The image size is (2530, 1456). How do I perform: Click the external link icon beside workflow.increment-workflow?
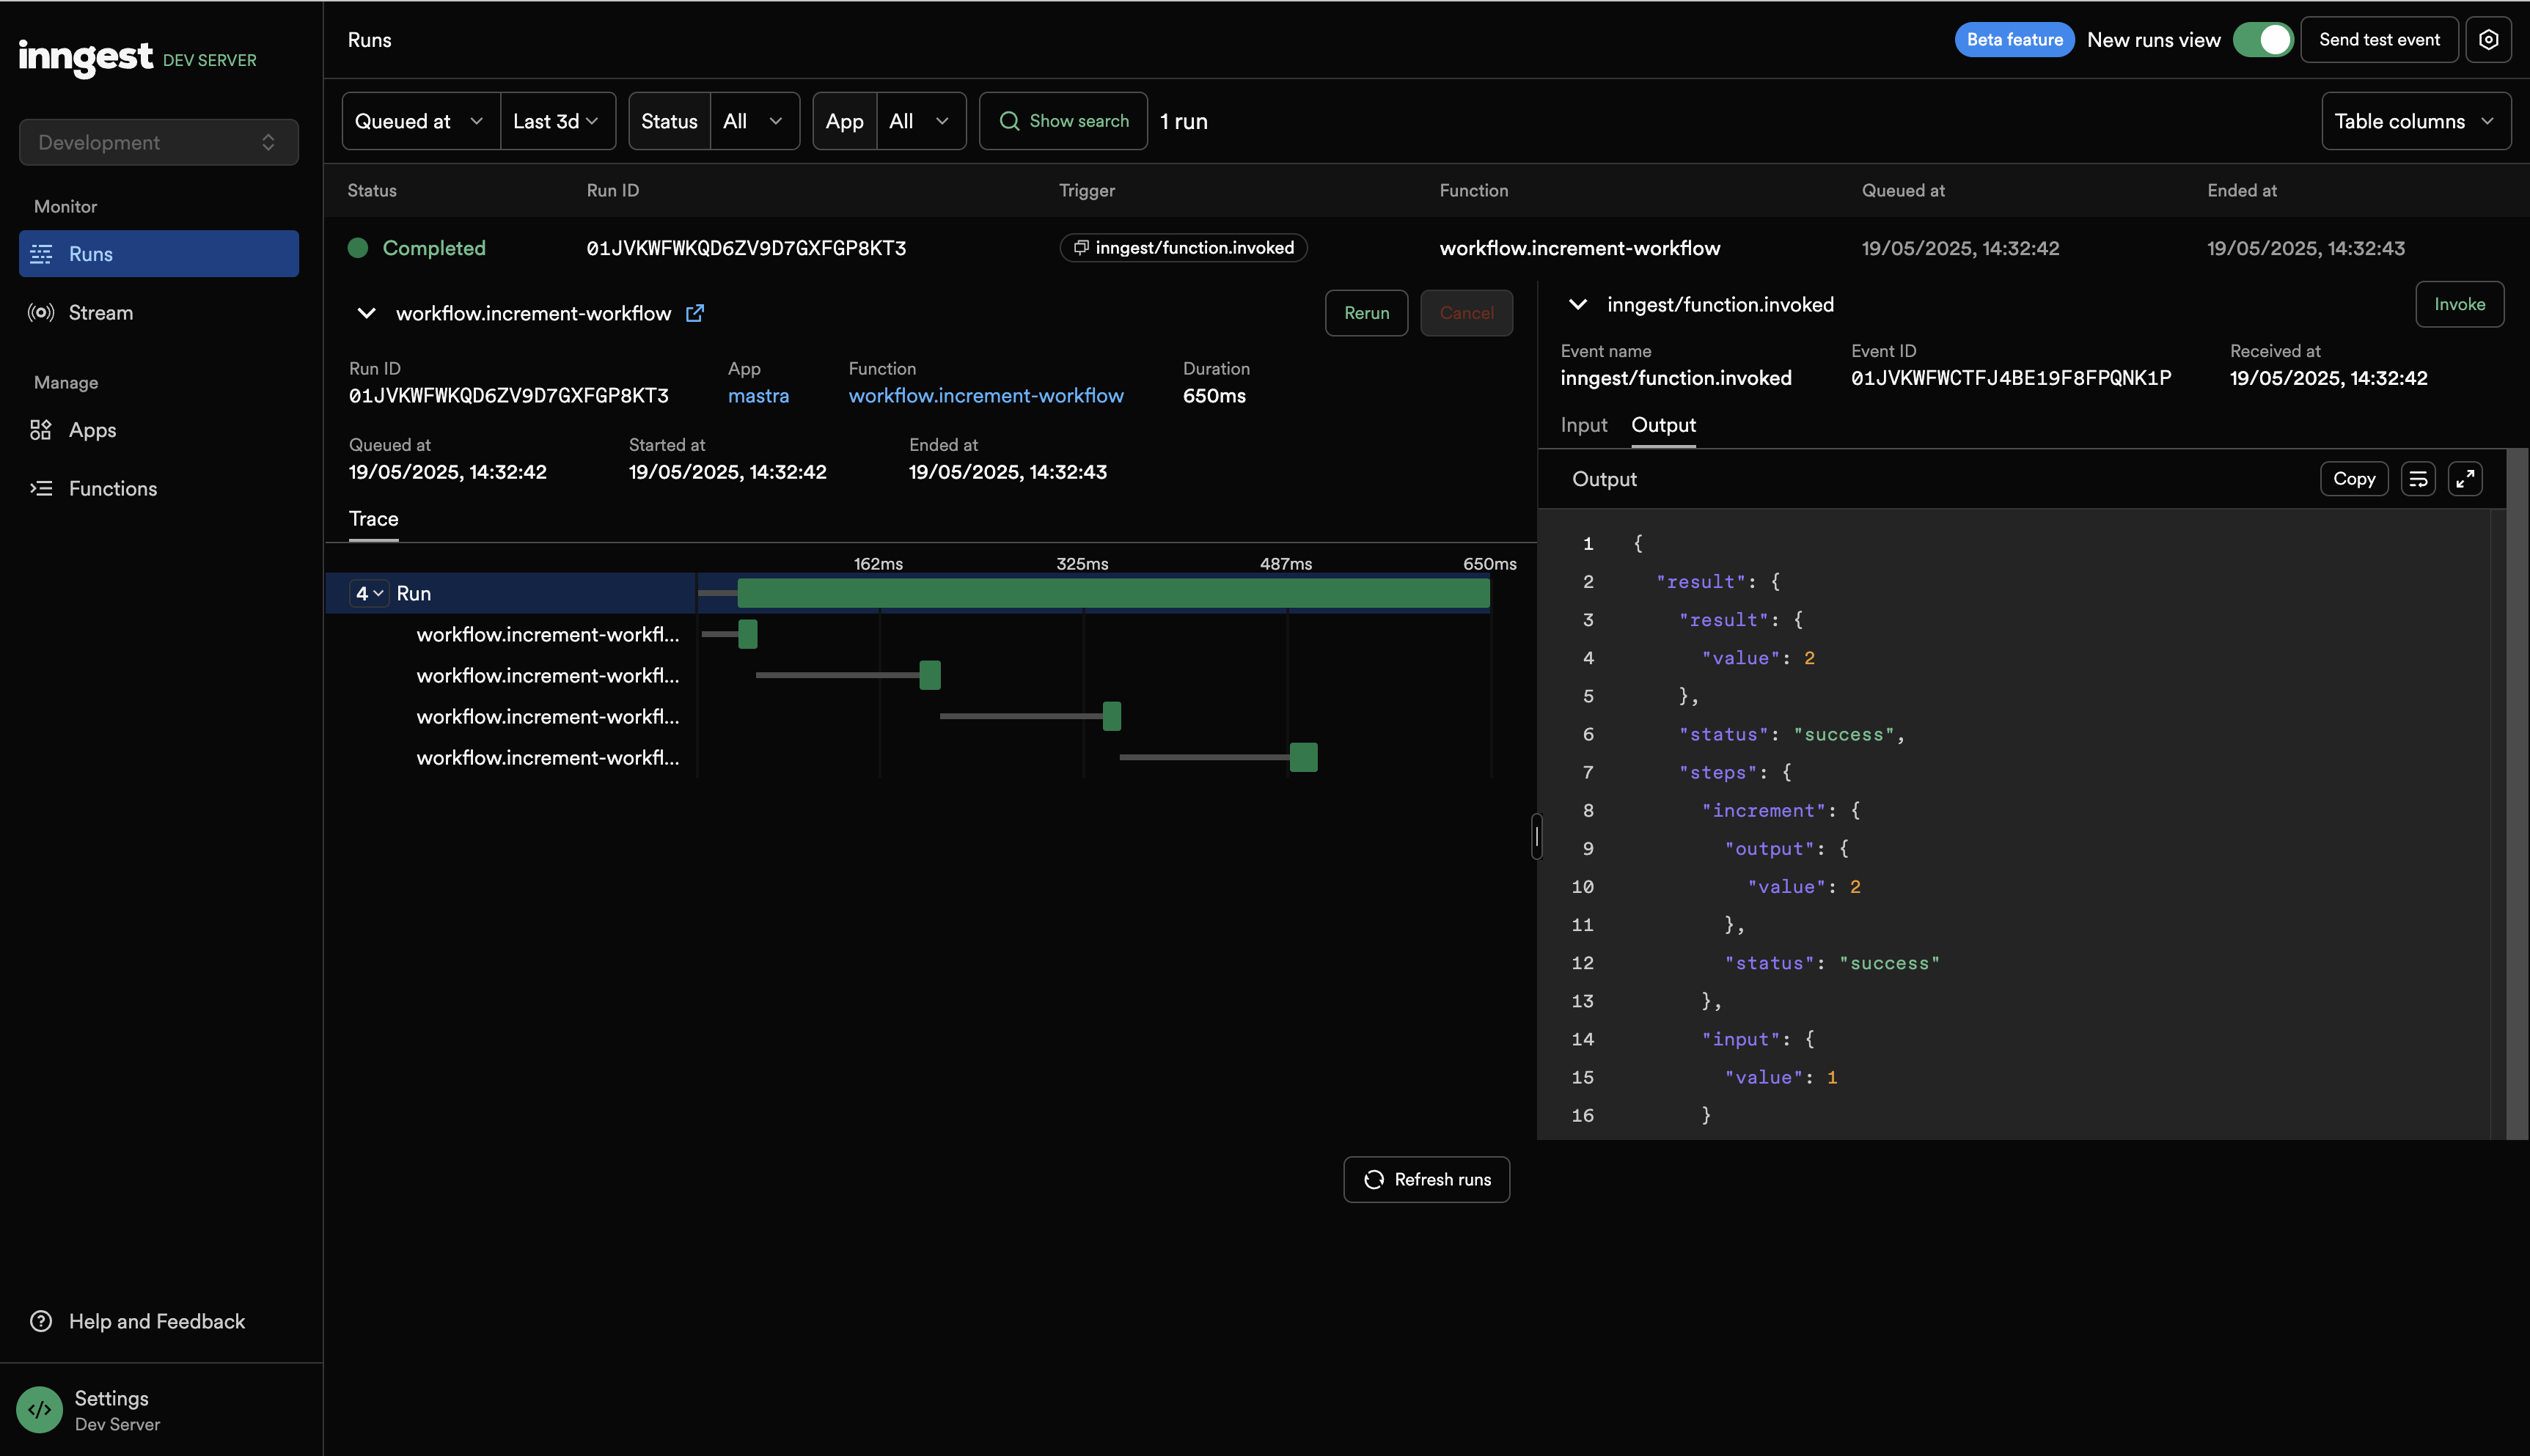(695, 313)
